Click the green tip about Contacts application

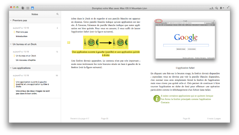pyautogui.click(x=187, y=99)
